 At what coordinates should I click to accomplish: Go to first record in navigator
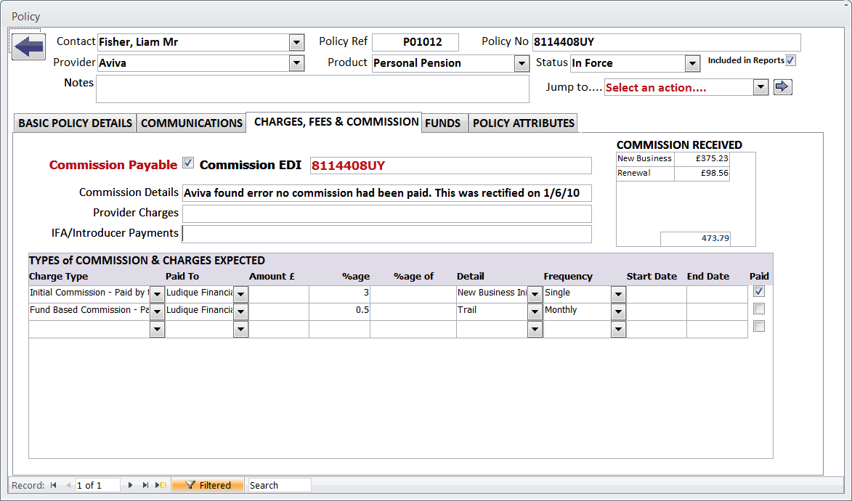point(53,485)
